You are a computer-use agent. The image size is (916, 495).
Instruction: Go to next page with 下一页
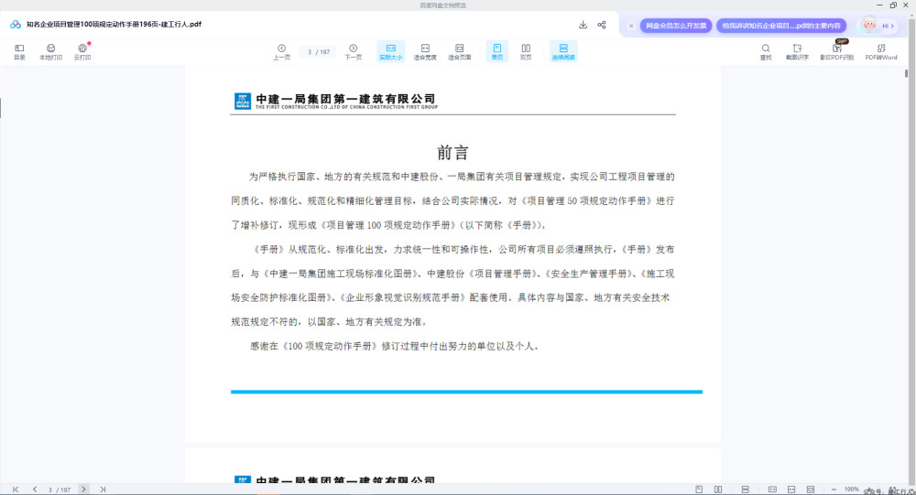coord(353,51)
